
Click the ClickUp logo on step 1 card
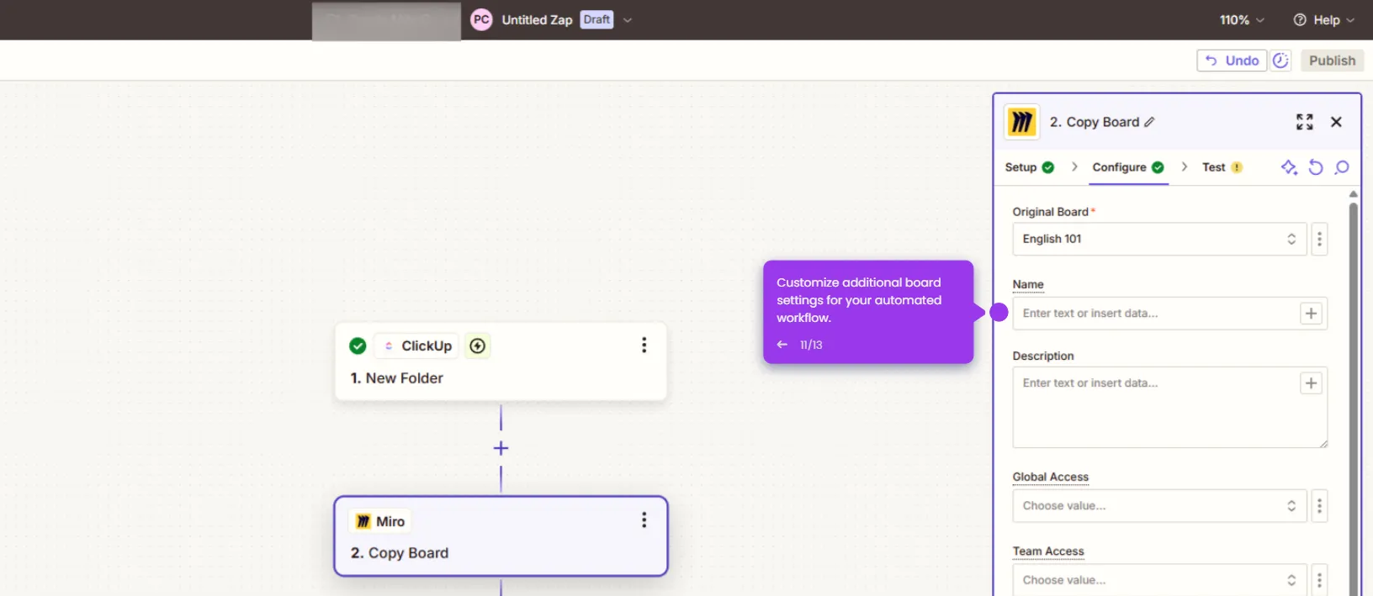tap(389, 345)
